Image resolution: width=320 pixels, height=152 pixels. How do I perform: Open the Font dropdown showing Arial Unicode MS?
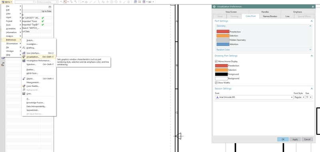254,97
